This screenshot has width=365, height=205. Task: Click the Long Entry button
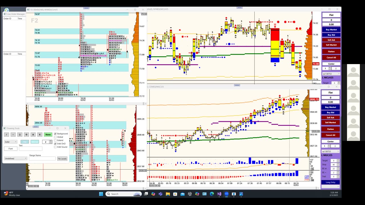[330, 182]
